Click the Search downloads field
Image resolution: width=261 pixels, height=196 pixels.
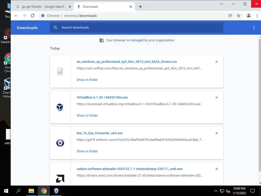[x=137, y=28]
